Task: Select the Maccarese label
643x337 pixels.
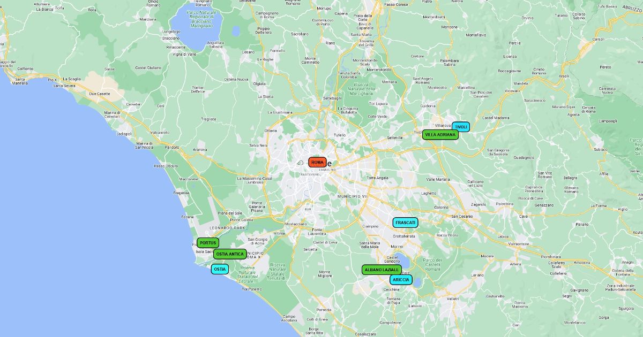Action: [189, 179]
